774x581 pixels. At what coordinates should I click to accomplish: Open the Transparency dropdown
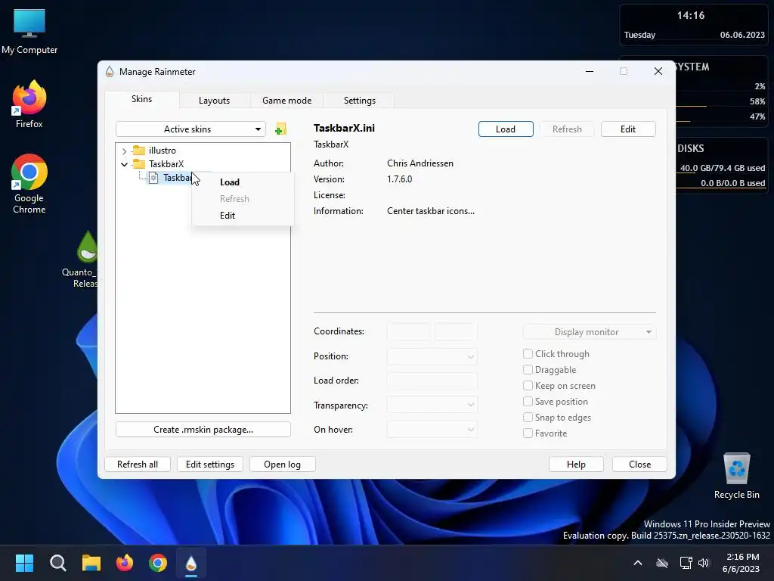coord(432,405)
